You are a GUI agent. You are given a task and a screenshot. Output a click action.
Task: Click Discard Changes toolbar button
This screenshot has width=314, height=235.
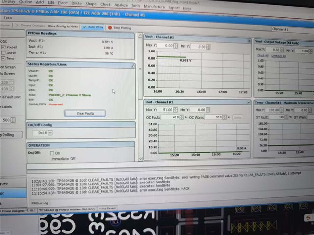pyautogui.click(x=30, y=26)
